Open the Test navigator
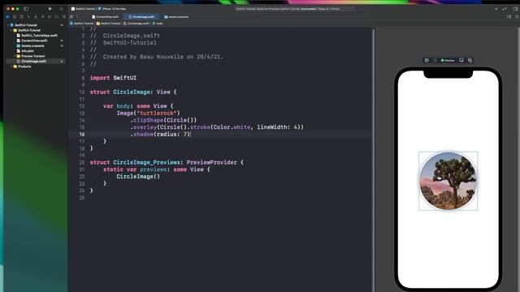520x292 pixels. [43, 16]
